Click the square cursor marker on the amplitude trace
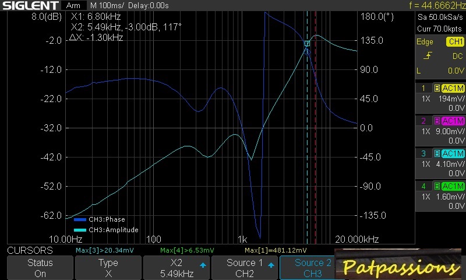 click(307, 43)
